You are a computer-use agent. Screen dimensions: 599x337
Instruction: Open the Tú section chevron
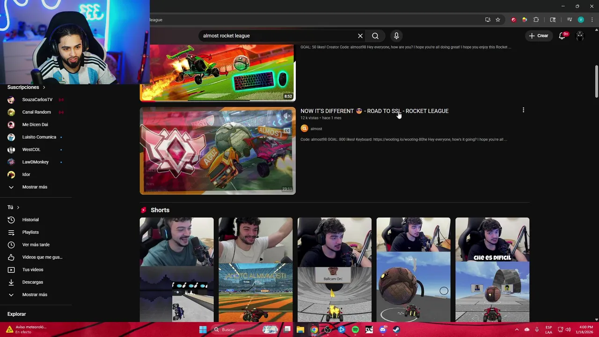(18, 207)
